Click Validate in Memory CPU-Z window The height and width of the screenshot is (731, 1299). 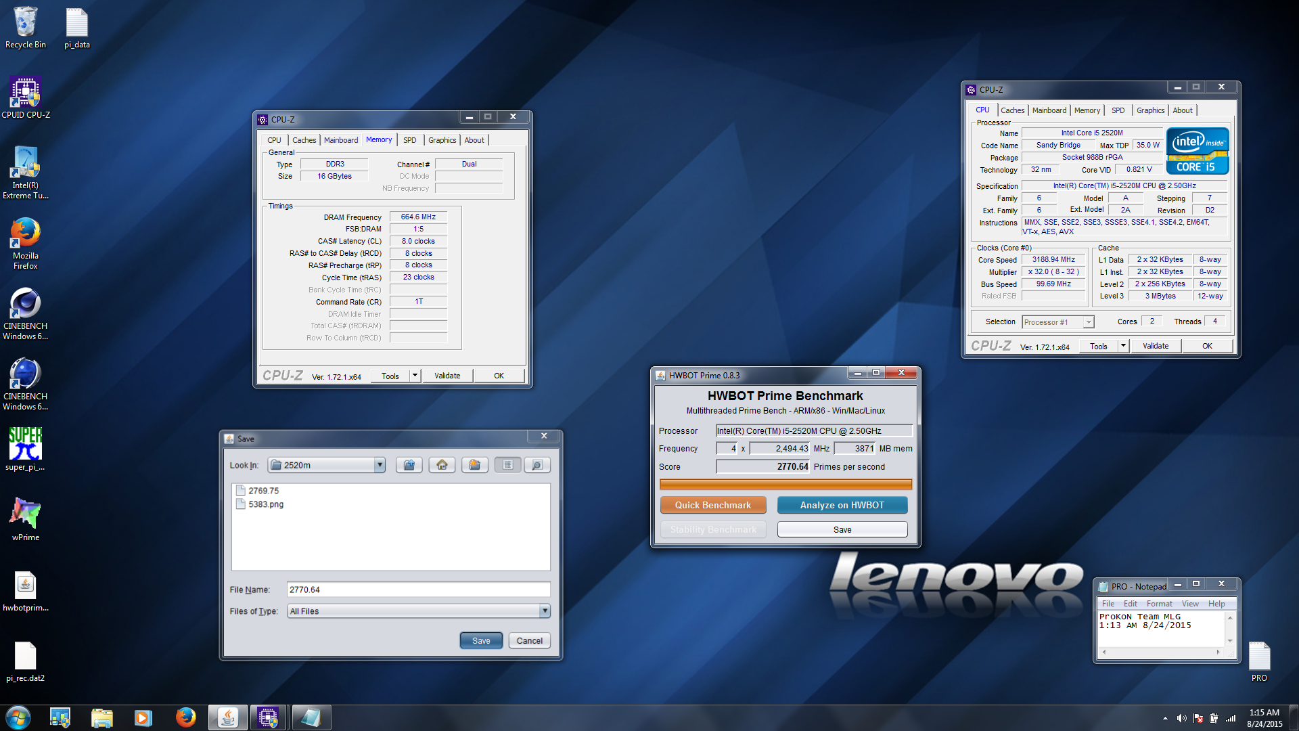[x=447, y=376]
